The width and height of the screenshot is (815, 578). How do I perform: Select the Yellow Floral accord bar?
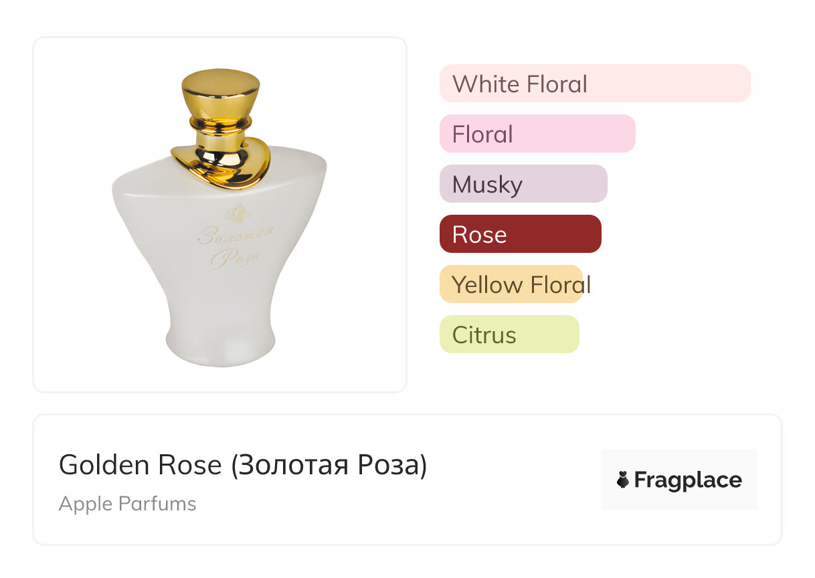[511, 284]
